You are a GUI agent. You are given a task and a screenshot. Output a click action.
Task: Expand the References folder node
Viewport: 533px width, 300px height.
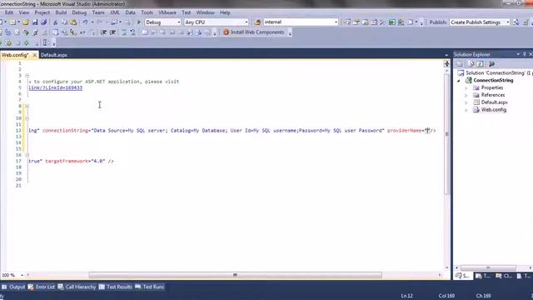(x=466, y=95)
